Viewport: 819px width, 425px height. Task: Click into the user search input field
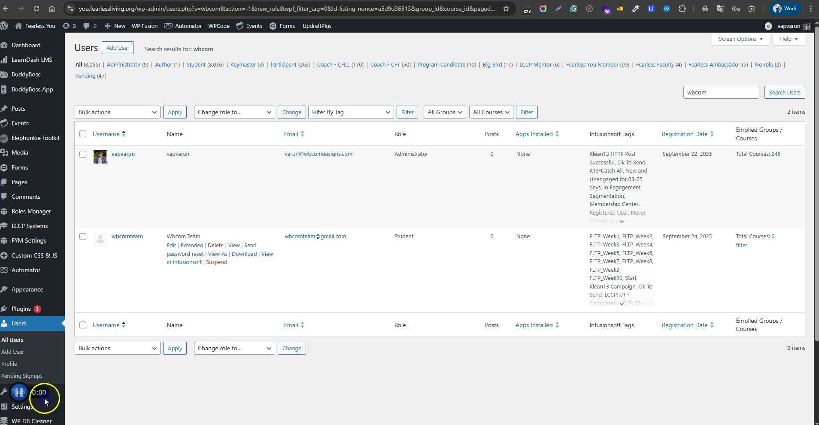pos(721,92)
